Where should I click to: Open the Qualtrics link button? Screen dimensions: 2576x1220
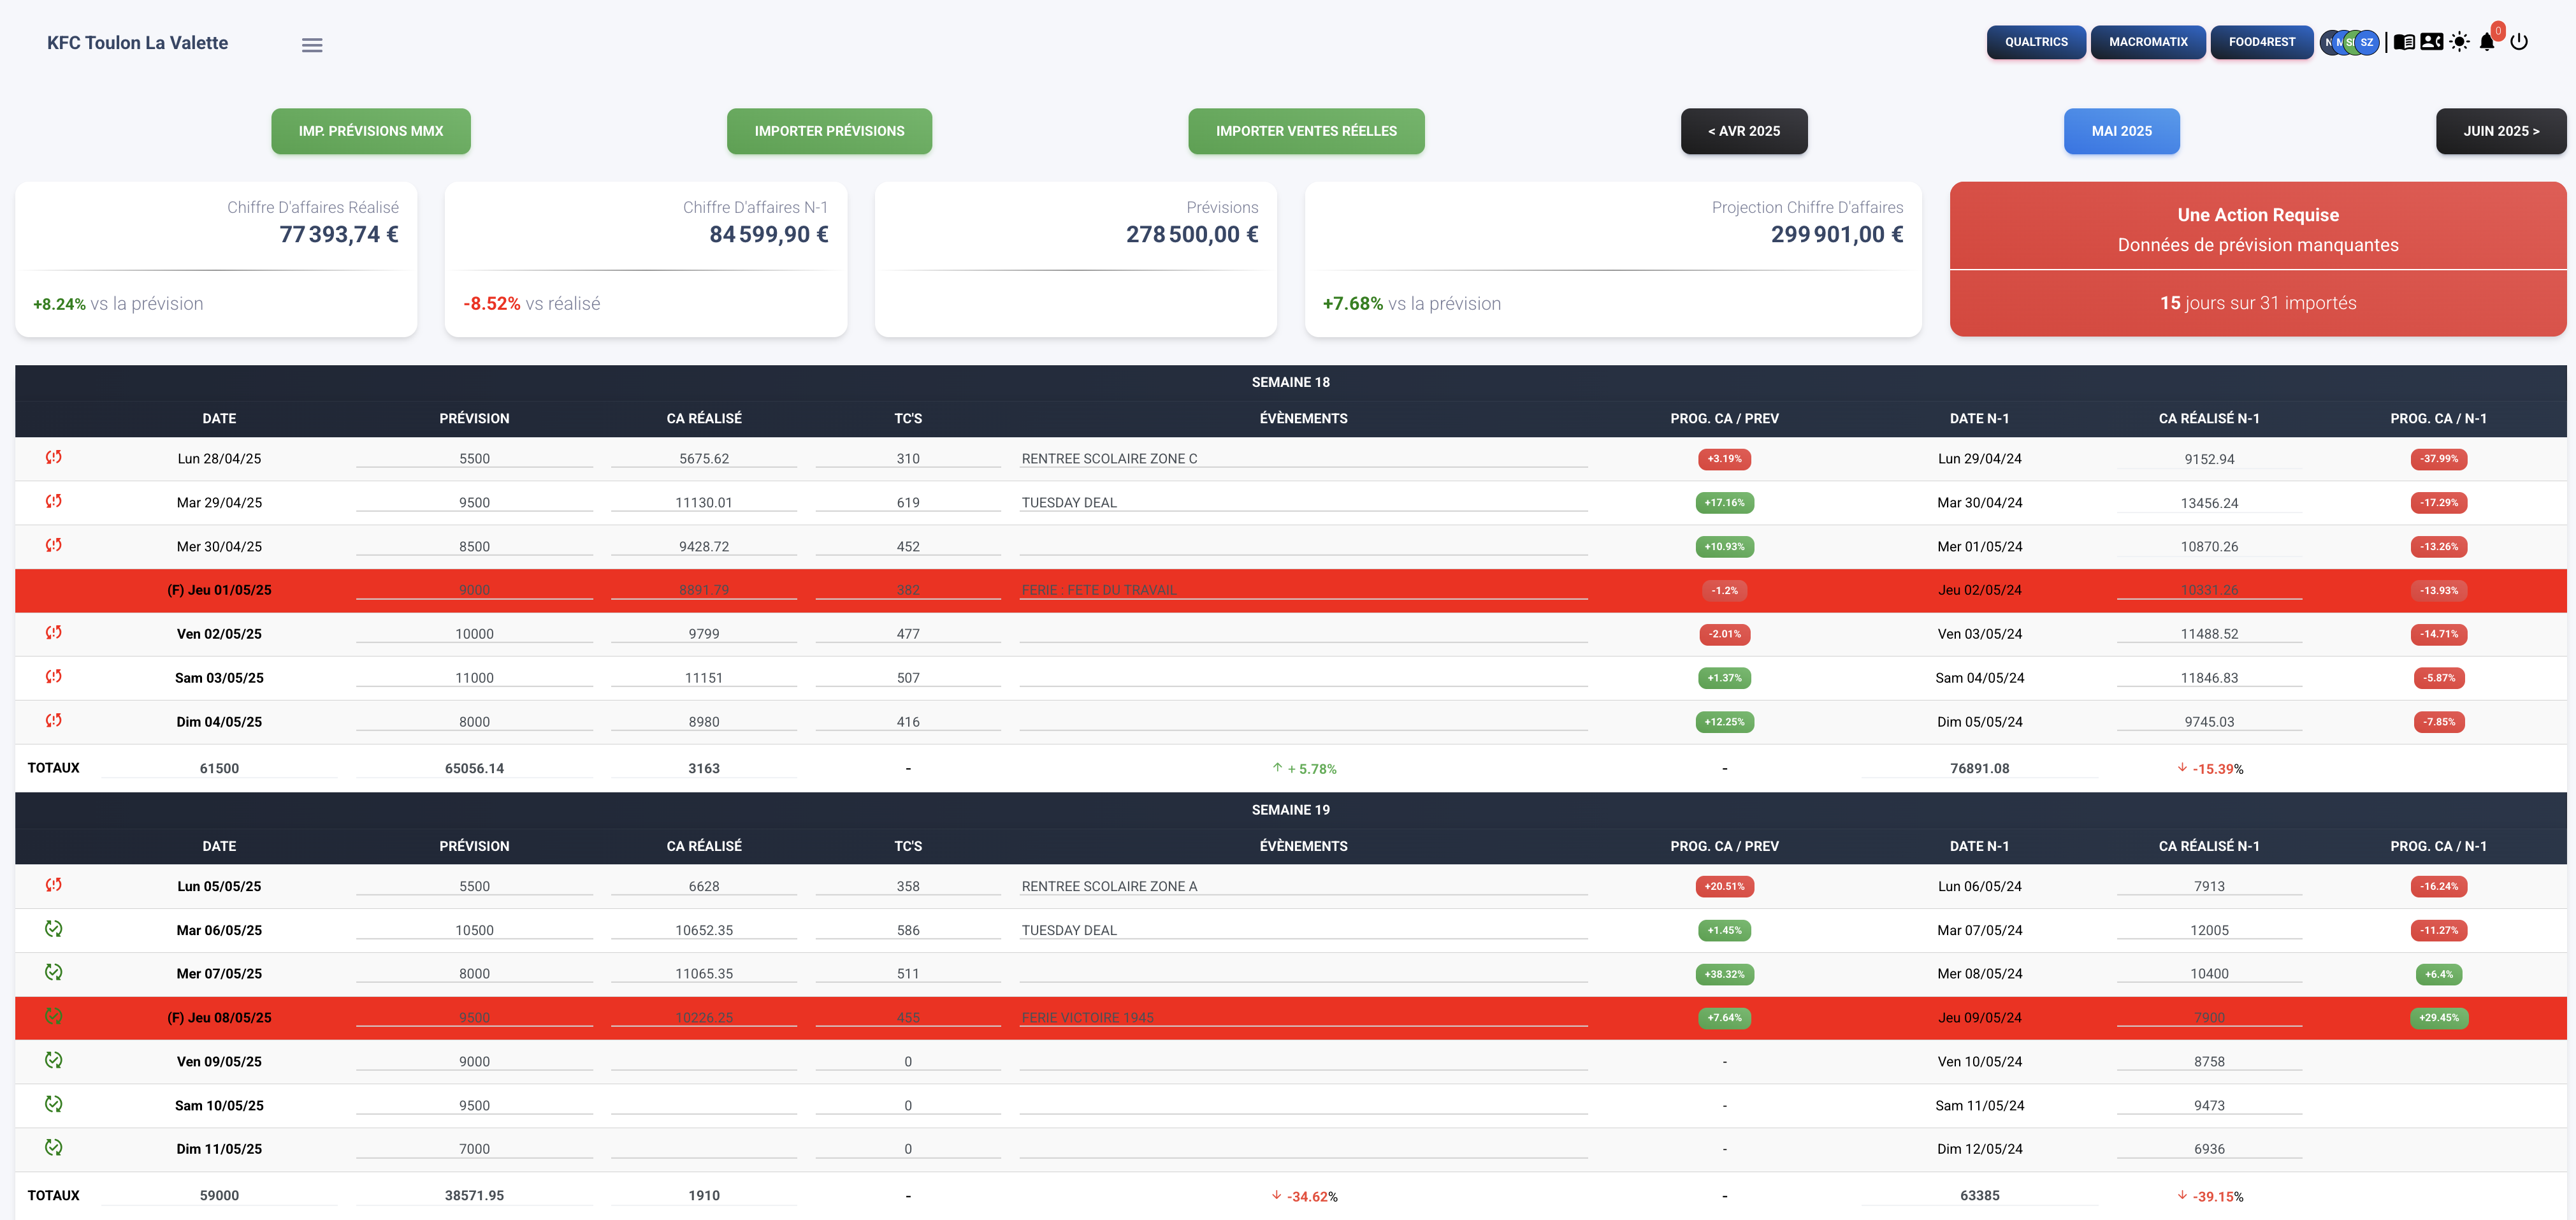tap(2036, 42)
